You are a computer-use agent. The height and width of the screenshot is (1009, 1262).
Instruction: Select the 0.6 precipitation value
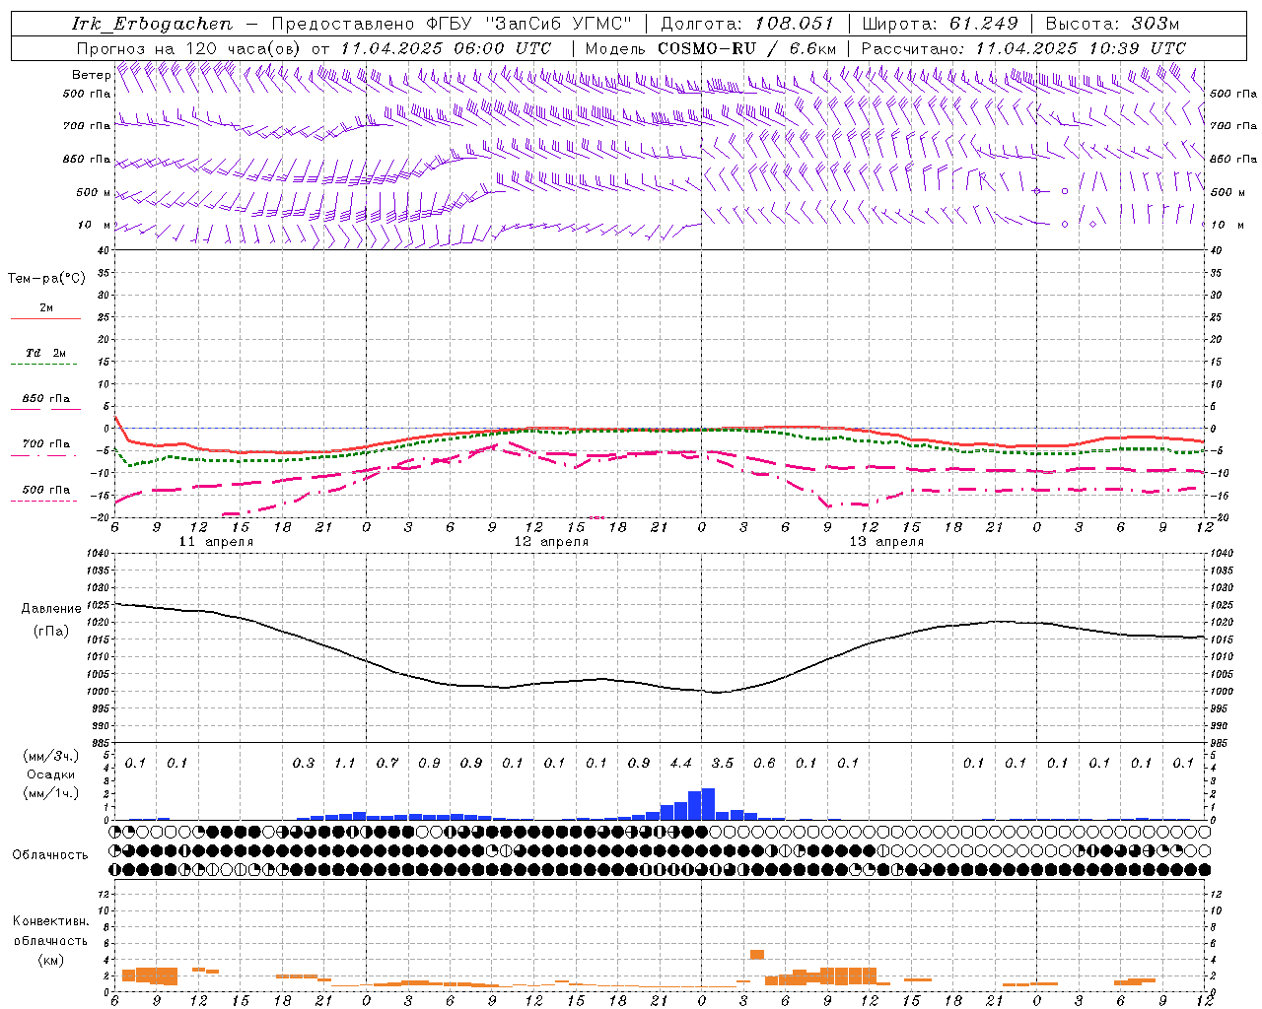point(764,763)
